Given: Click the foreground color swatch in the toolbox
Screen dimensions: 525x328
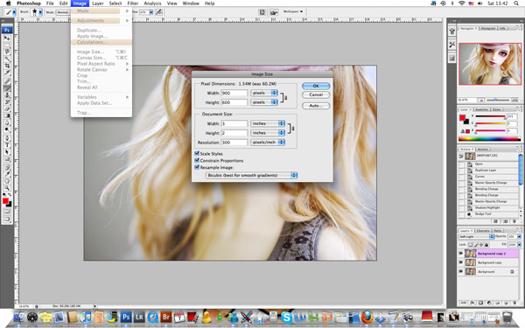Looking at the screenshot, I should 5,201.
